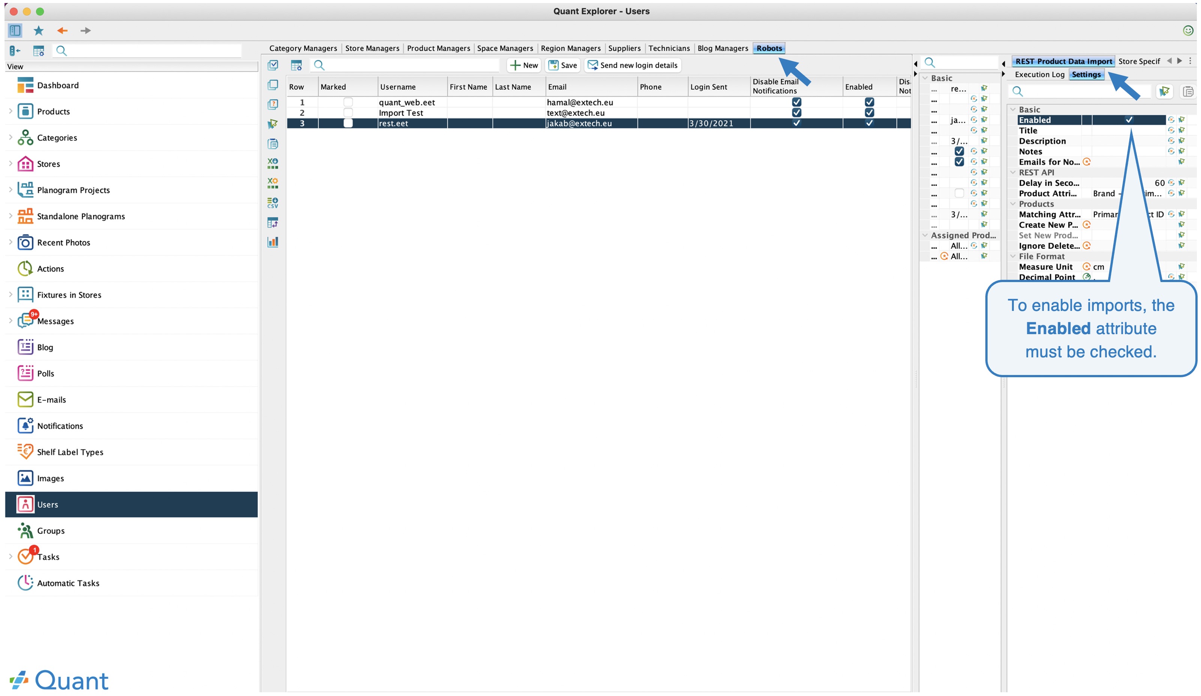
Task: Click the question-mark copy icon in vertical toolbar
Action: coord(273,104)
